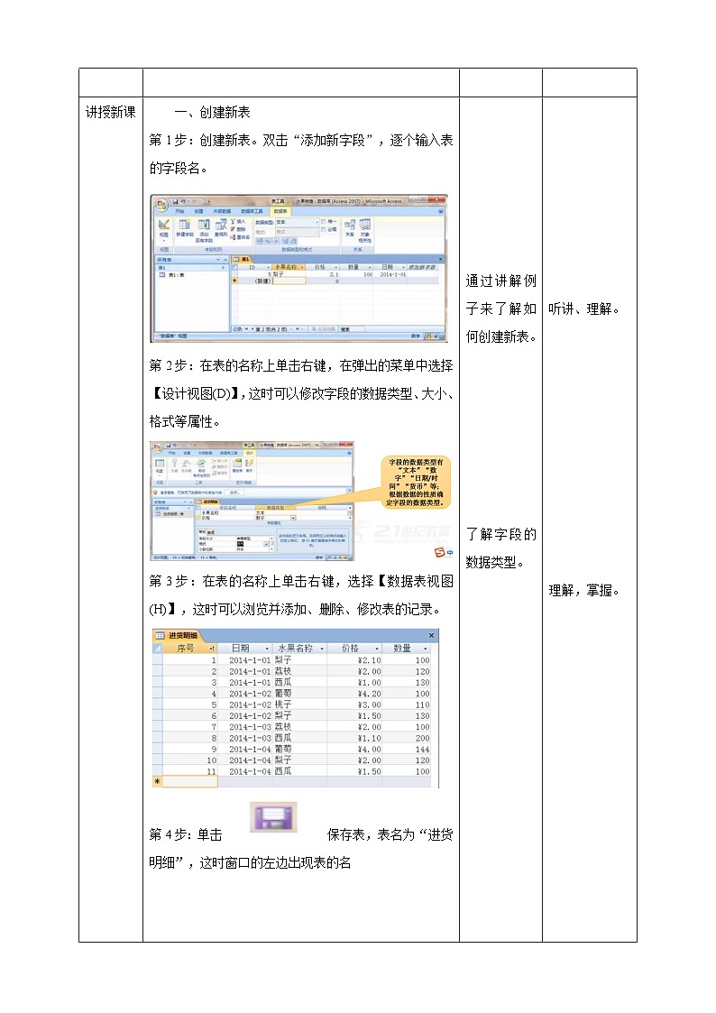Close the 进货明细 table with its X button
The height and width of the screenshot is (1013, 716).
(x=431, y=636)
